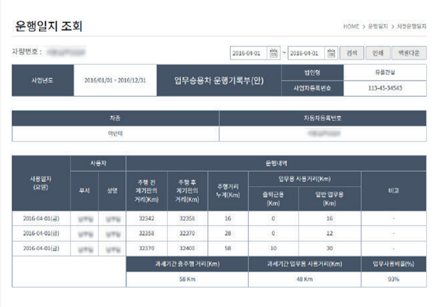Click the business number 113-45-34543
Image resolution: width=437 pixels, height=307 pixels.
[x=385, y=89]
